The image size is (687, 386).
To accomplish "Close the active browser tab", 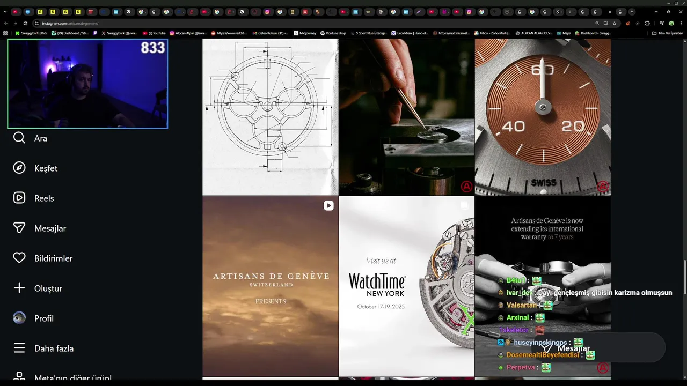I will 610,12.
